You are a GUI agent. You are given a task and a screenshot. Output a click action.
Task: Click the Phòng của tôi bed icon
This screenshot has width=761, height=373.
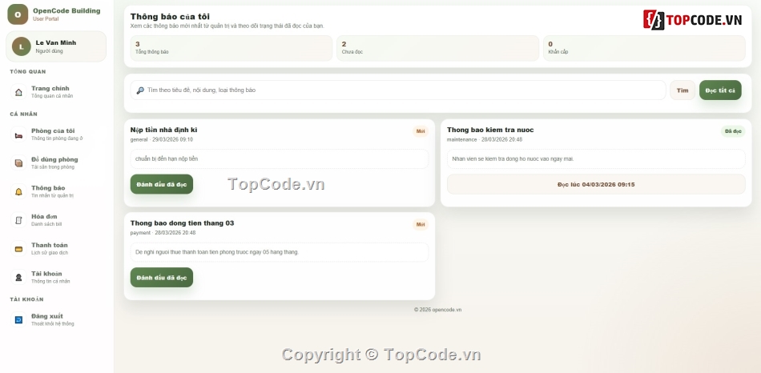18,134
